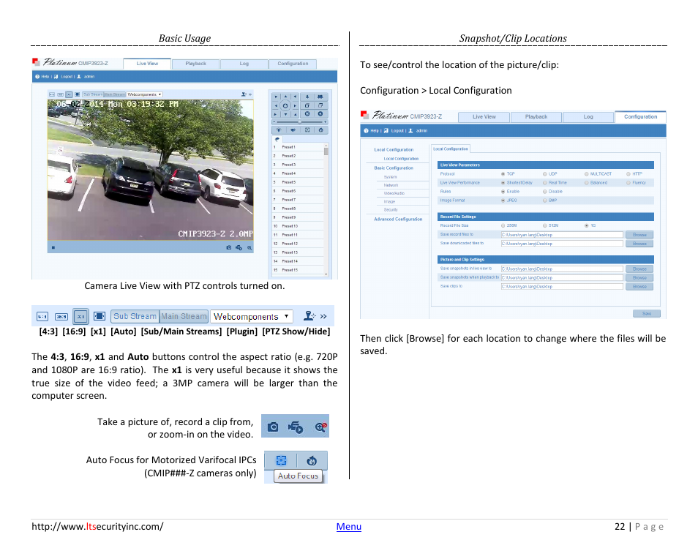698x540 pixels.
Task: Click the 4:3 aspect ratio icon in enlarged toolbar
Action: 42,317
